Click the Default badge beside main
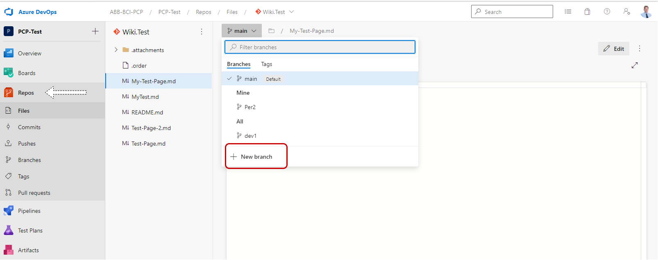 click(273, 79)
